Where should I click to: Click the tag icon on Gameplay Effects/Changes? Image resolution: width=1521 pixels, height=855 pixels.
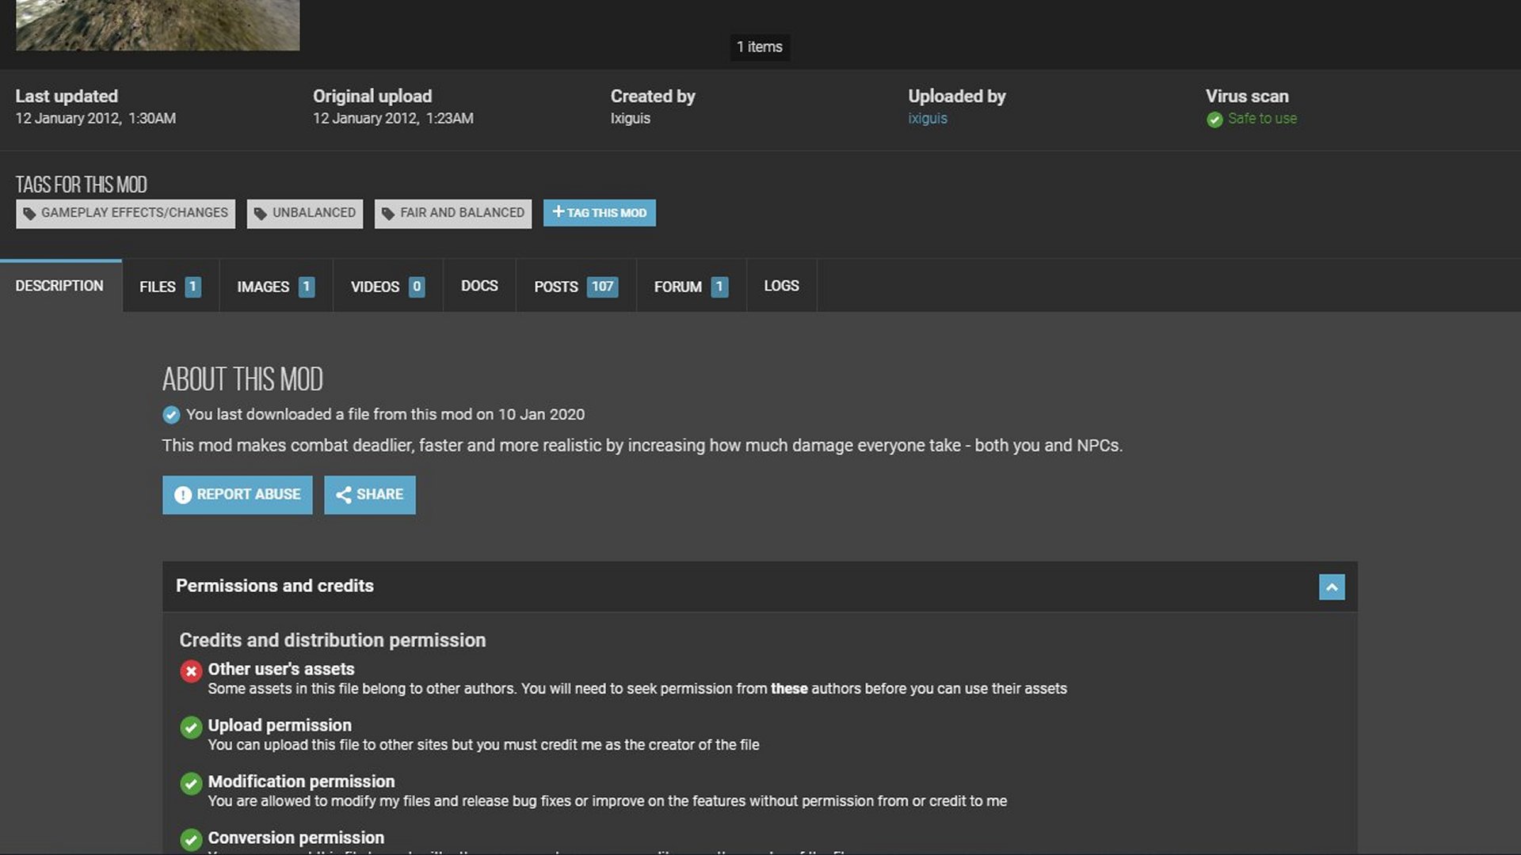29,214
